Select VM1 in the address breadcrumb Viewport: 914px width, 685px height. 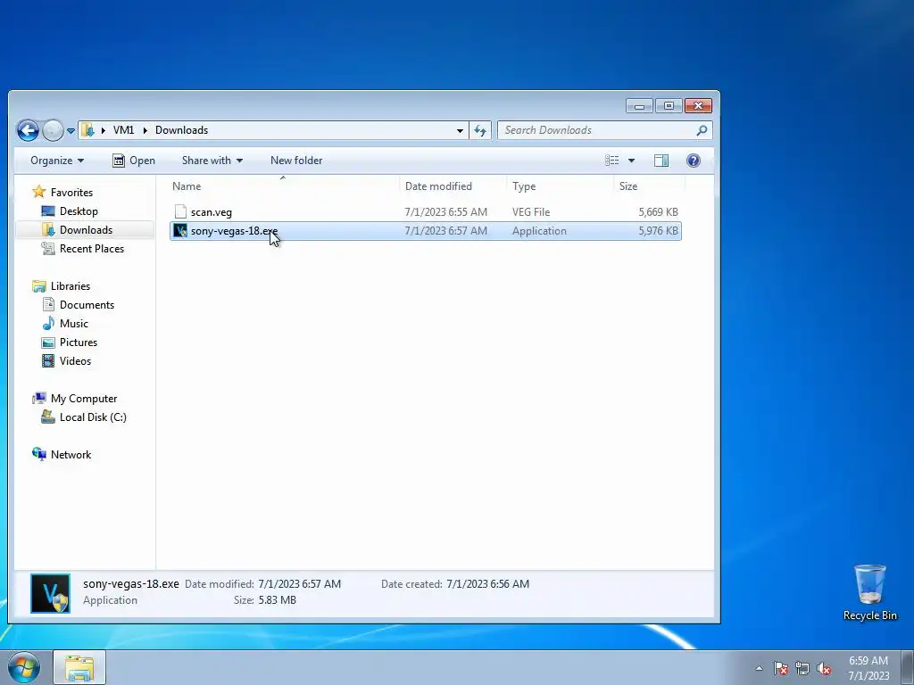(123, 130)
